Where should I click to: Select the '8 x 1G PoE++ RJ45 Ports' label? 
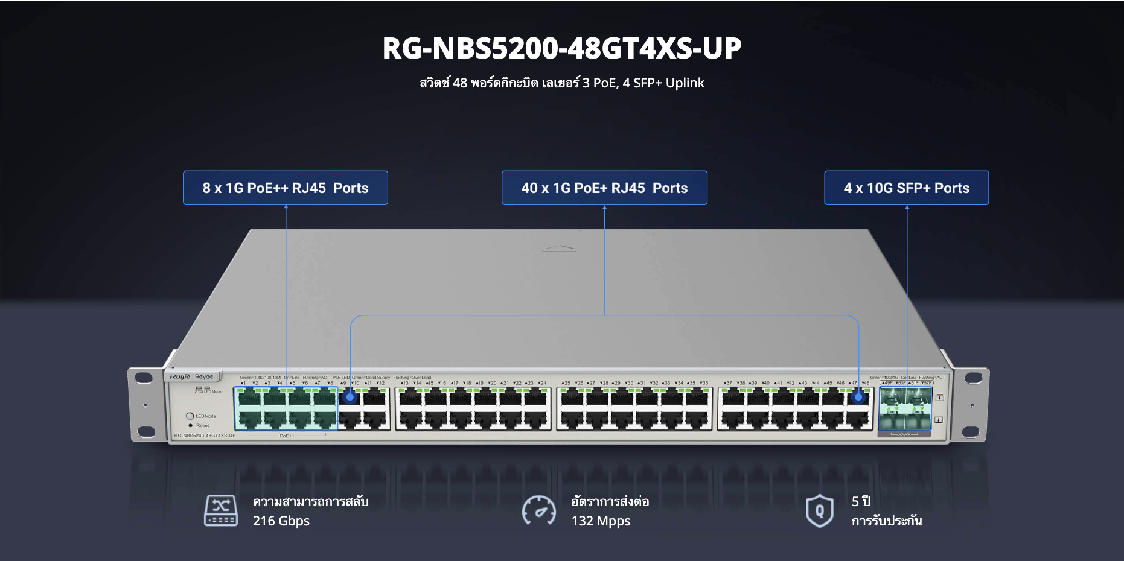pos(286,188)
